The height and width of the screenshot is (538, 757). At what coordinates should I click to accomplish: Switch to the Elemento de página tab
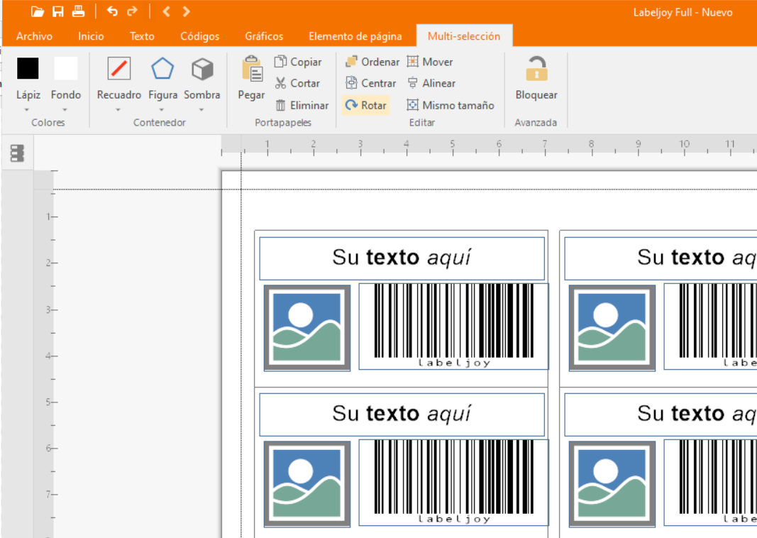(355, 36)
